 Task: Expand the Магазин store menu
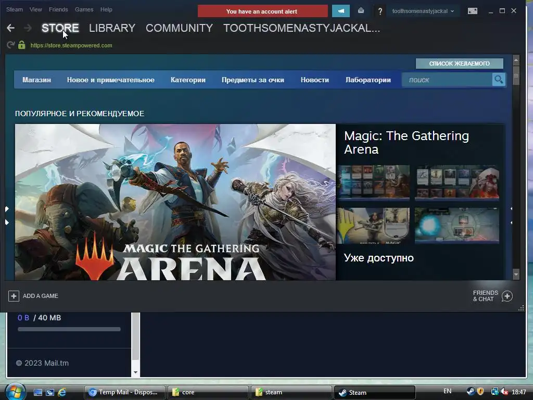click(x=37, y=80)
